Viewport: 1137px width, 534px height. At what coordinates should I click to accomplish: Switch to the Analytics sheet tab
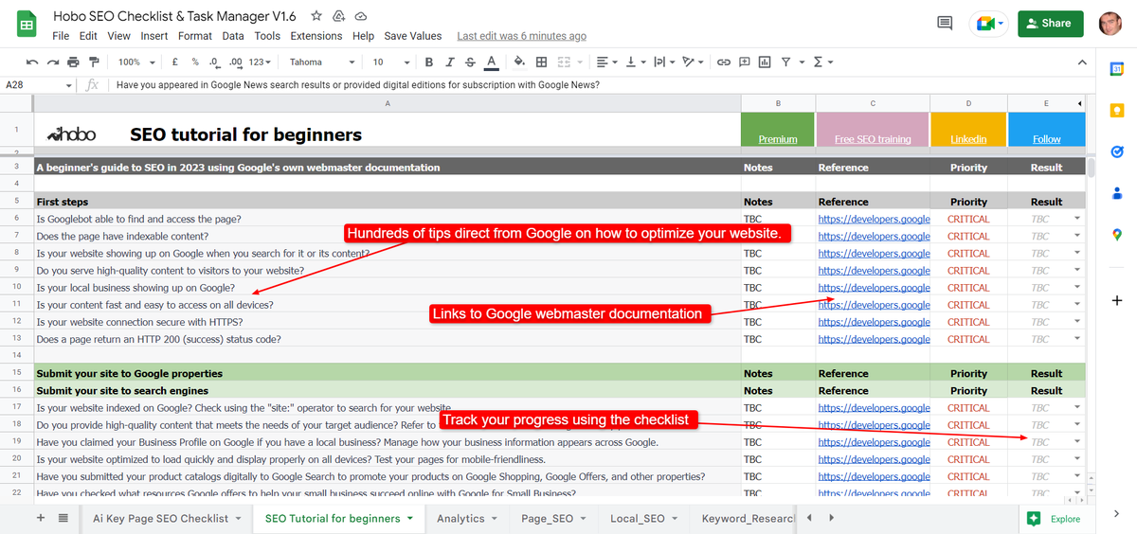pyautogui.click(x=467, y=518)
